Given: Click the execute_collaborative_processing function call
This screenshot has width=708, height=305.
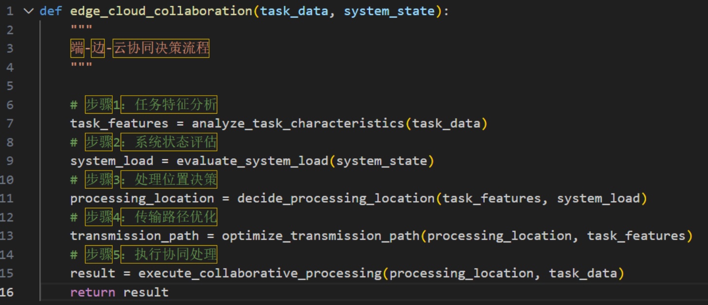Looking at the screenshot, I should pos(260,274).
